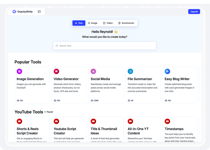Open the Image Generation tool title
The image size is (210, 150).
tap(30, 79)
